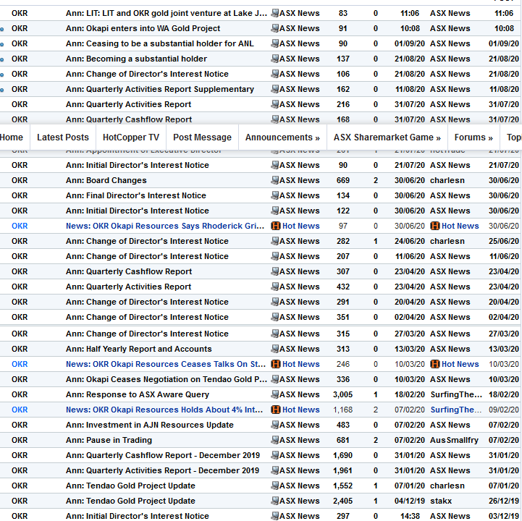
Task: Click view count 669 on Board Changes row
Action: point(343,180)
